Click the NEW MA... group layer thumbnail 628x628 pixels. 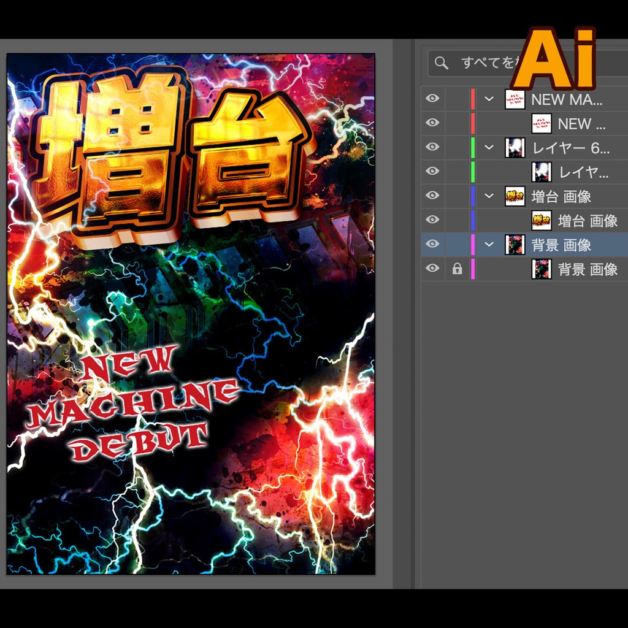515,99
